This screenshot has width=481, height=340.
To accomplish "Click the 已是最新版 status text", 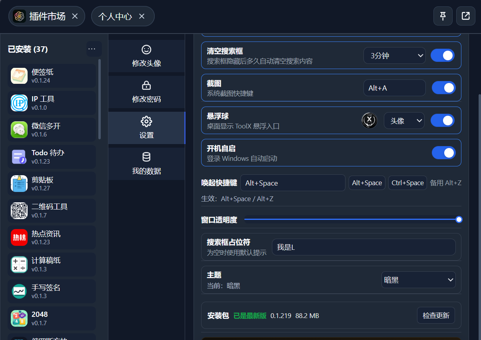I will click(x=250, y=316).
